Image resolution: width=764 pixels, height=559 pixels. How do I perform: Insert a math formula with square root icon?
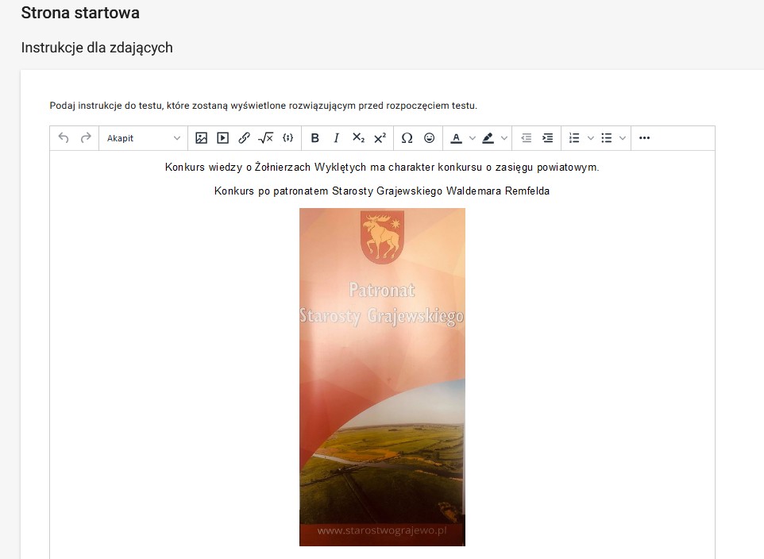(x=266, y=138)
